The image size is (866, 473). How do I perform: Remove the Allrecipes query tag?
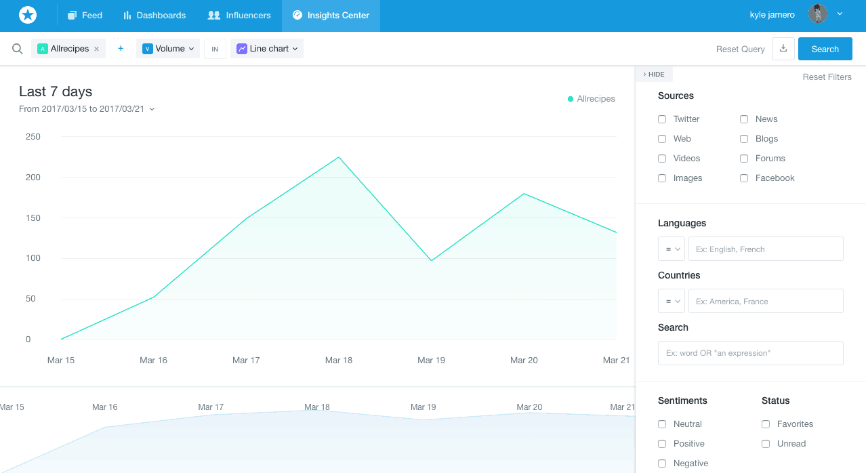click(x=96, y=49)
